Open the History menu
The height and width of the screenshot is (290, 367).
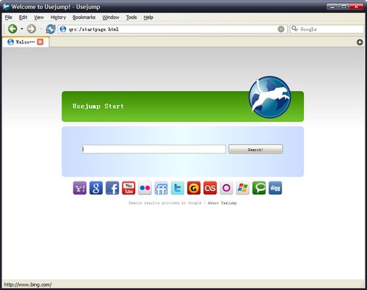coord(58,18)
